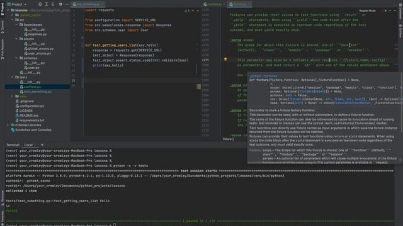
Task: Click the FixtureFunctionMarker link in popup signature
Action: pyautogui.click(x=352, y=103)
